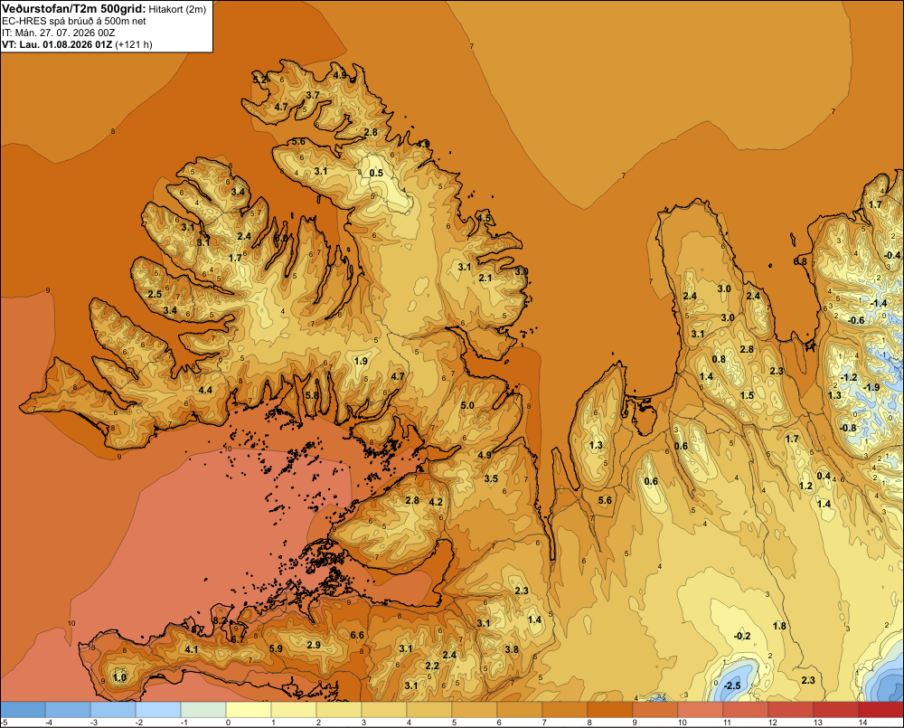This screenshot has width=904, height=728.
Task: Click the legend swatch between 3 and 4
Action: coord(384,710)
